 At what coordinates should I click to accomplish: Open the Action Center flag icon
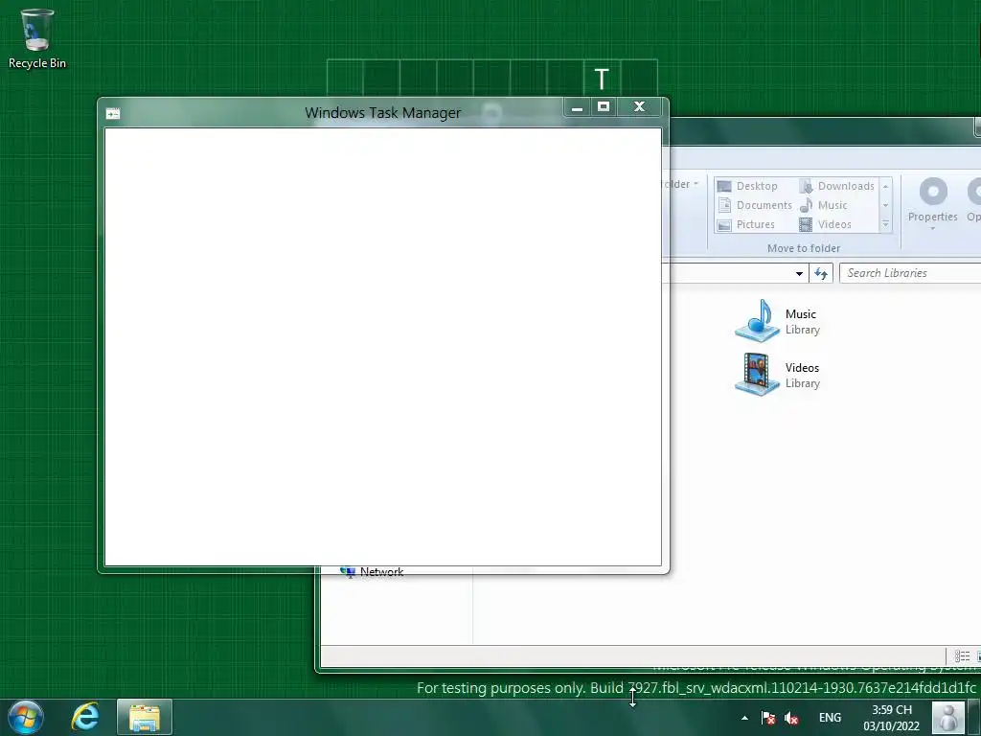pyautogui.click(x=768, y=718)
